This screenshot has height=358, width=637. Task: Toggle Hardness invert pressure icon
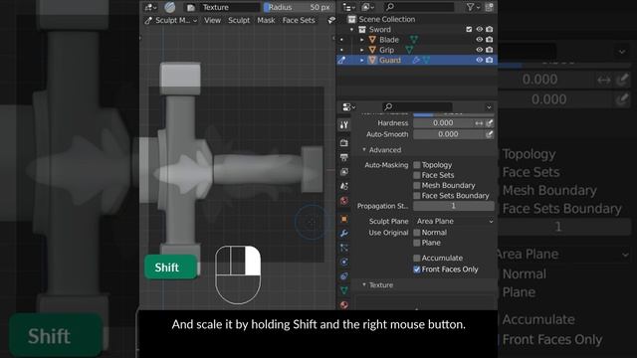[x=479, y=123]
